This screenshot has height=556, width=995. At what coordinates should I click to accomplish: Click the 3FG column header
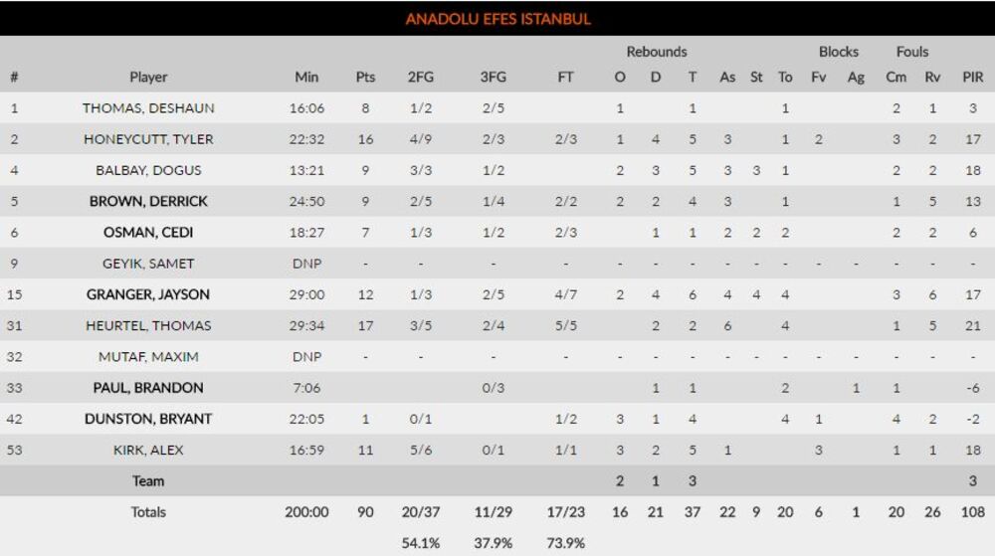click(493, 77)
